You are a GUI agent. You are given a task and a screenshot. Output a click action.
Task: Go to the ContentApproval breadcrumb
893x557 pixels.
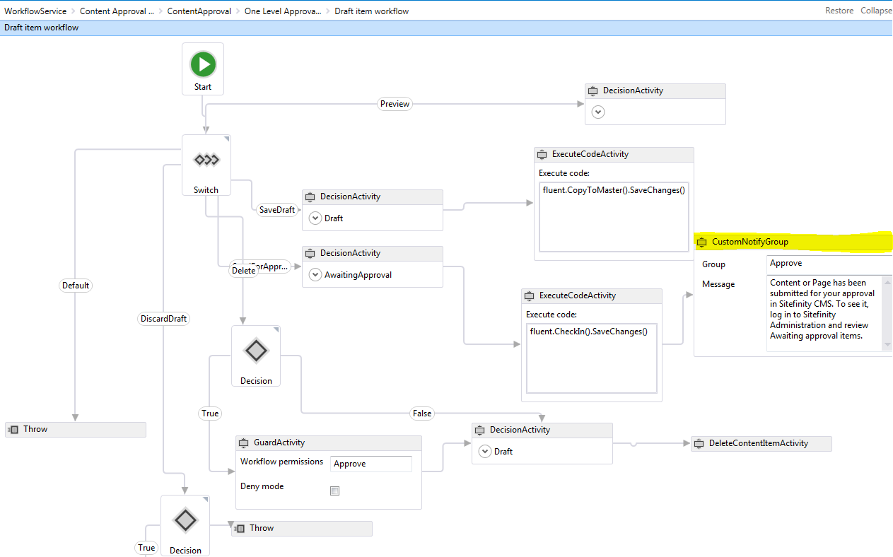pyautogui.click(x=199, y=11)
